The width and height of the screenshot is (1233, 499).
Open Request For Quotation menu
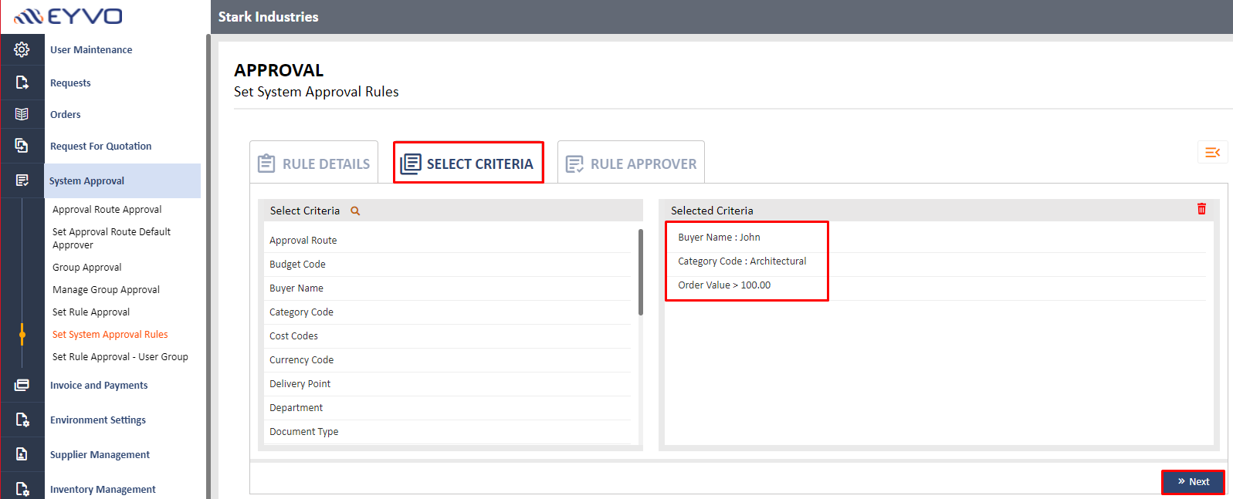tap(101, 146)
